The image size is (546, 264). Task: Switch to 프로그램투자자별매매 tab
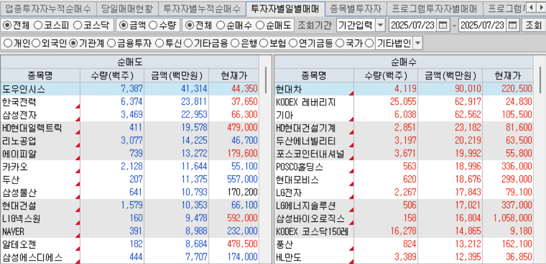tap(435, 8)
